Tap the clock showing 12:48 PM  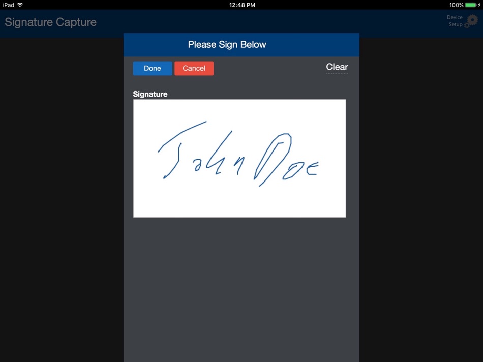coord(242,5)
